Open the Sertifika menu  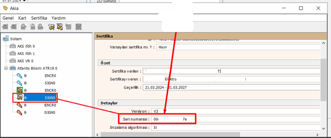(39, 18)
